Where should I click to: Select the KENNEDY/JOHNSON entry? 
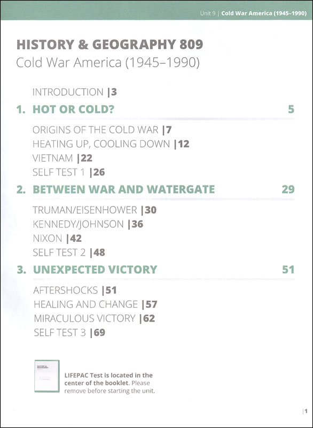coord(88,224)
